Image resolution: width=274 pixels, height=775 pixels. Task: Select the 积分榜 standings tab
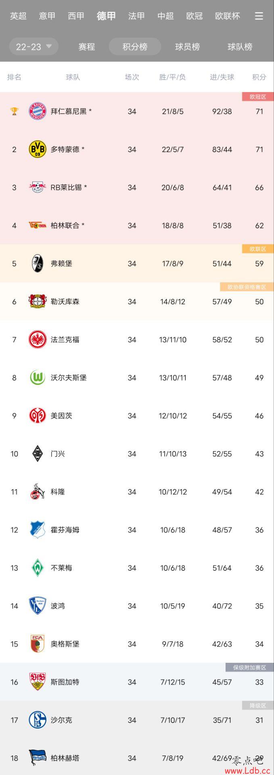(135, 46)
